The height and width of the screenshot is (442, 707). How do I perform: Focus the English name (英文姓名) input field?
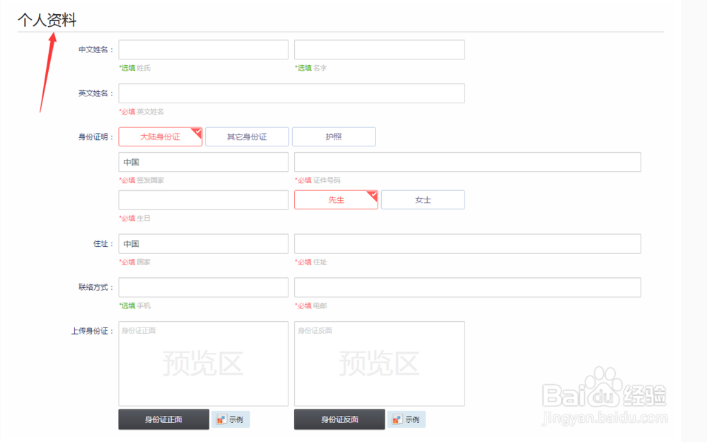[291, 93]
